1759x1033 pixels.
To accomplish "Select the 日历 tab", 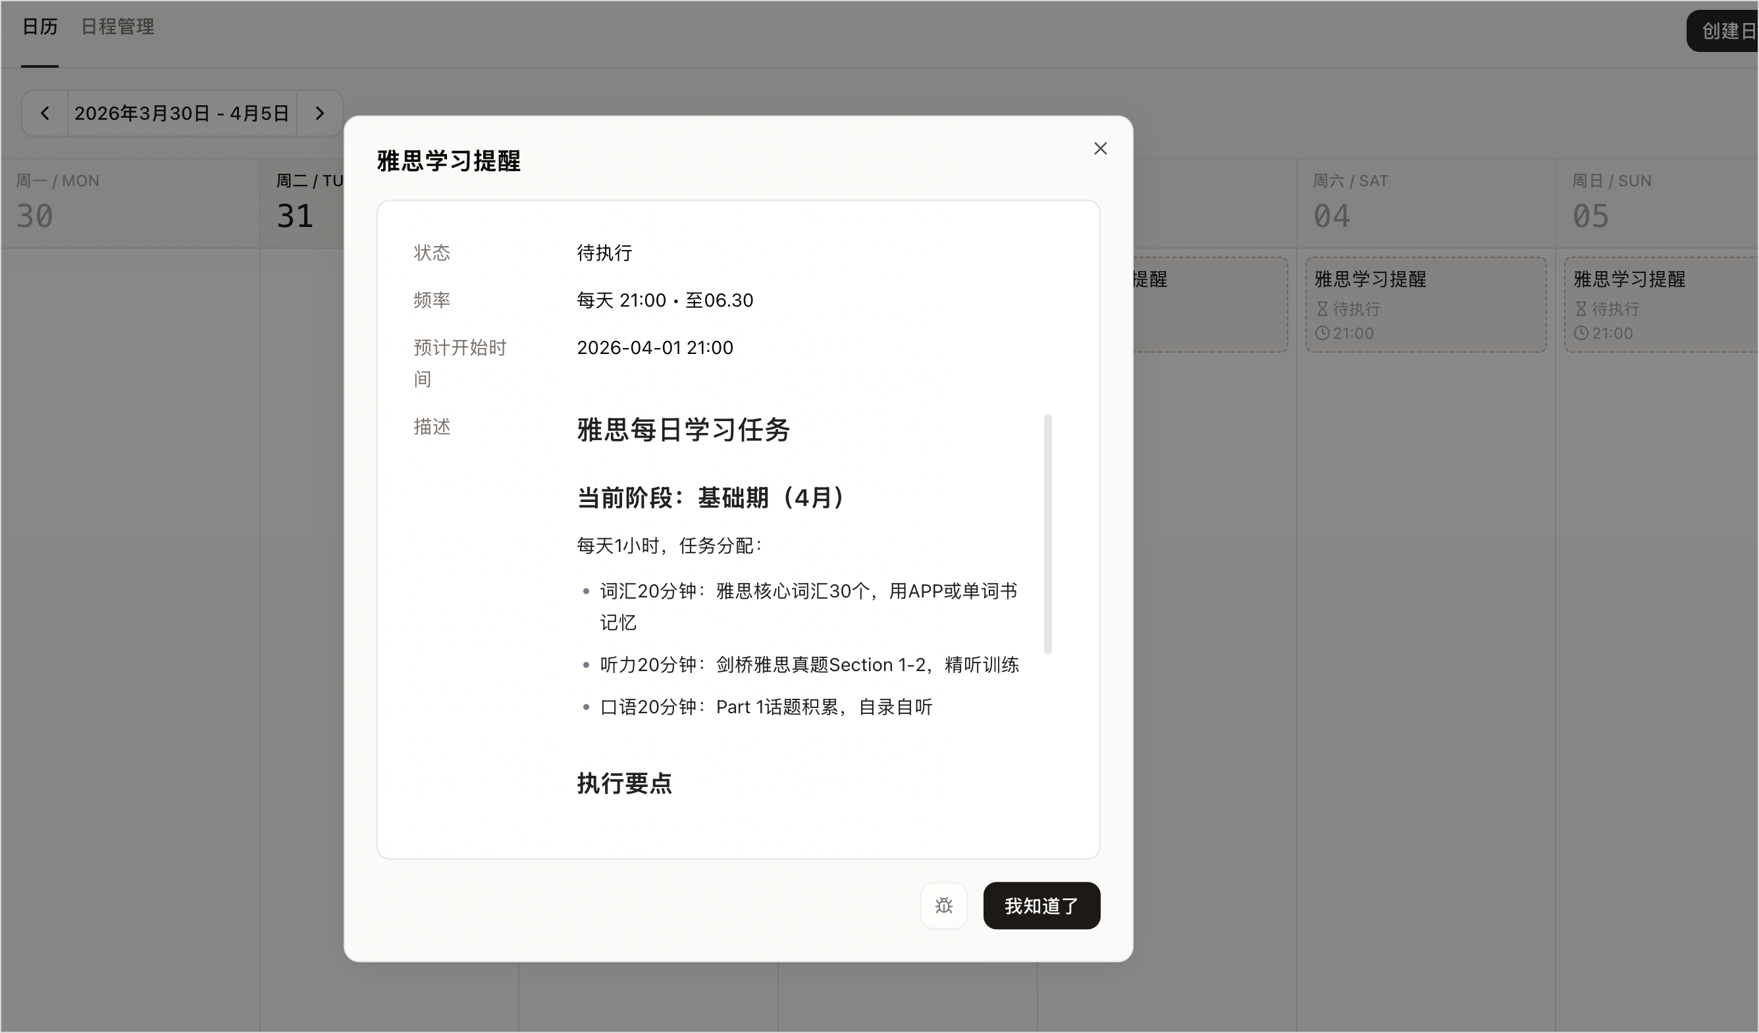I will point(39,27).
